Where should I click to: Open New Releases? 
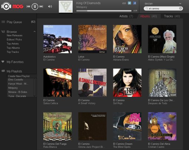pos(14,35)
